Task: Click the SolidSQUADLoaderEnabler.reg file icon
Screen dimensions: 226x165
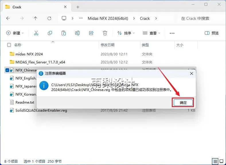Action: [x=12, y=110]
